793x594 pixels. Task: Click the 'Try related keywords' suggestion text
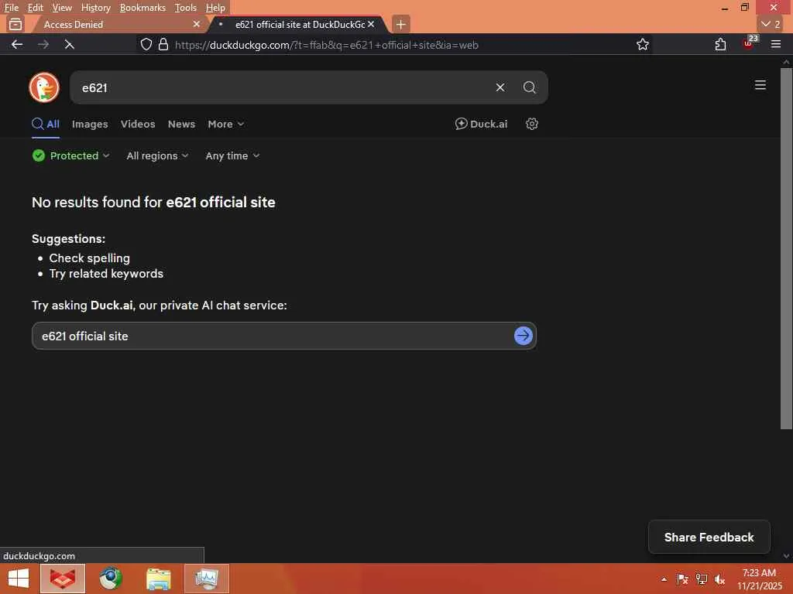(106, 273)
